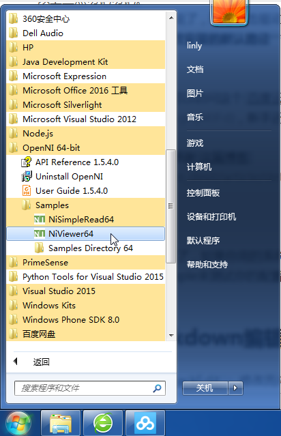
Task: Open the 360安全中心 folder
Action: coord(86,19)
